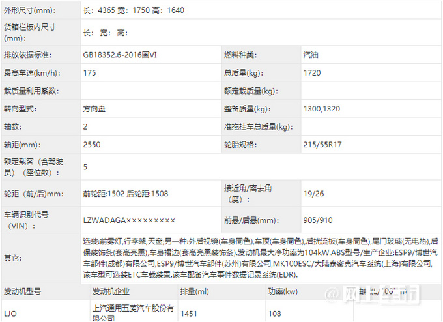Select the VIN value LZWADAGA×××××××××
This screenshot has width=443, height=322.
point(129,220)
